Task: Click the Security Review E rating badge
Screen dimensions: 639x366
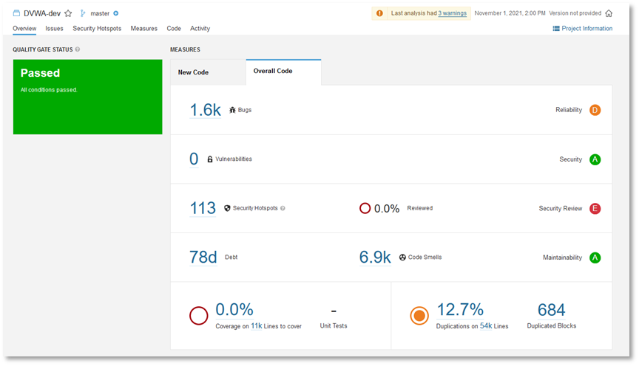Action: click(595, 209)
